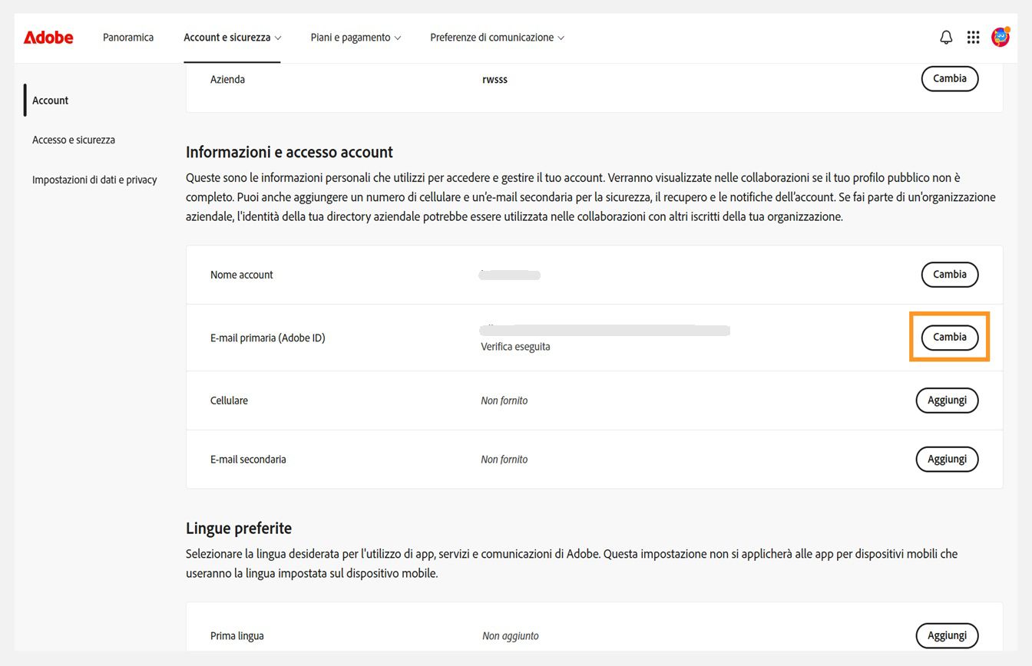This screenshot has width=1032, height=666.
Task: Click Aggiungi next to Cellulare
Action: [x=947, y=400]
